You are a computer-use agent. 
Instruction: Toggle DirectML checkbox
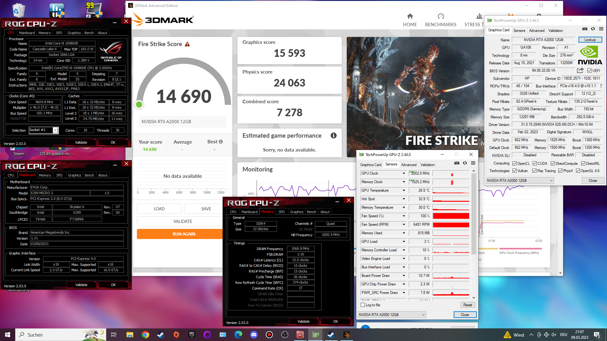(583, 164)
